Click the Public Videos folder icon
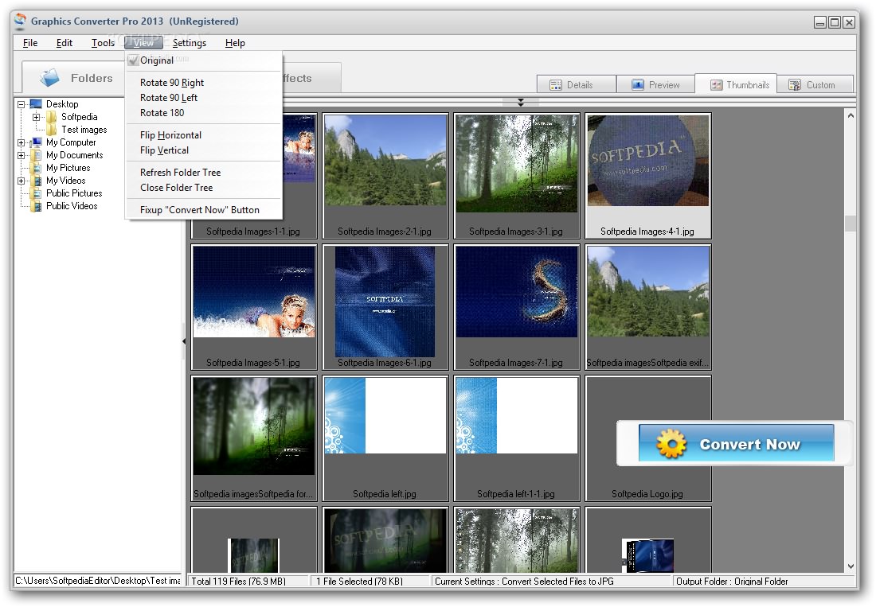Viewport: 876px width, 607px height. click(37, 206)
